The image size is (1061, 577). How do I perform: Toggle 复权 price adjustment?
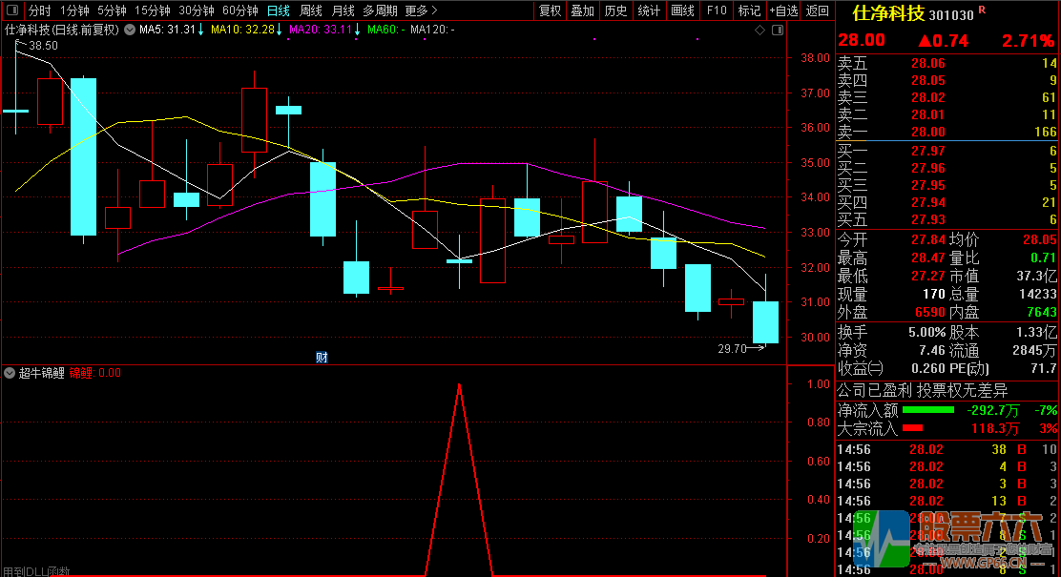[551, 11]
